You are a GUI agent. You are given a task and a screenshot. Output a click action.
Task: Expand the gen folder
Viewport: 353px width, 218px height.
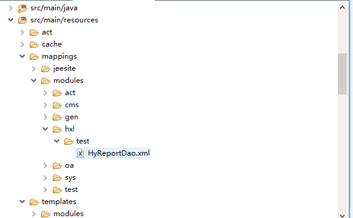point(45,117)
